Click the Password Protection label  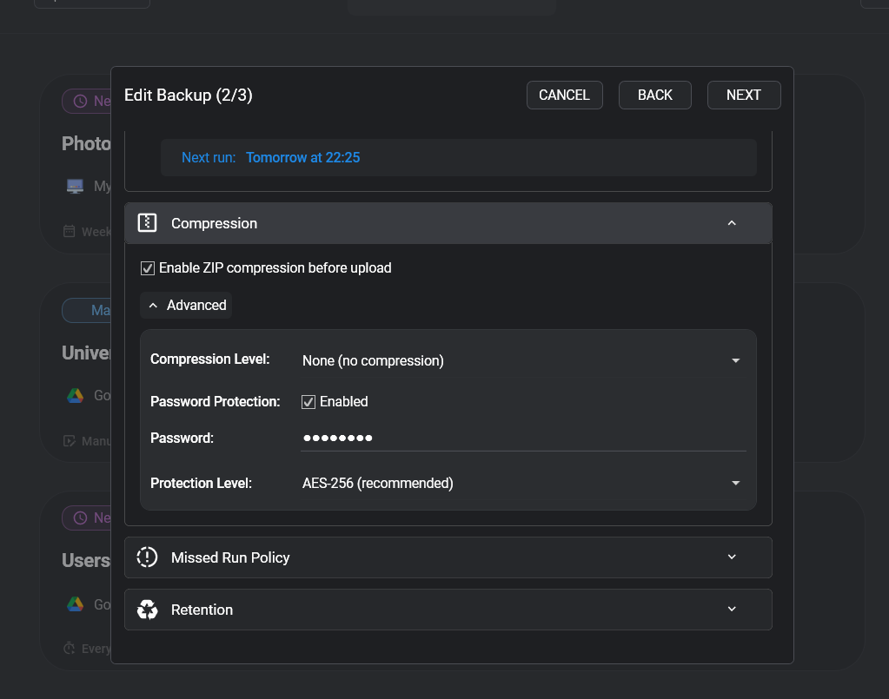[215, 402]
